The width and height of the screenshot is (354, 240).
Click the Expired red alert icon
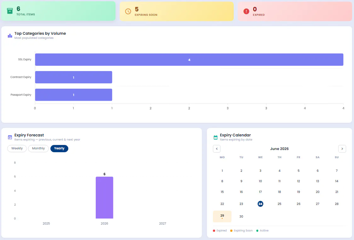[246, 11]
